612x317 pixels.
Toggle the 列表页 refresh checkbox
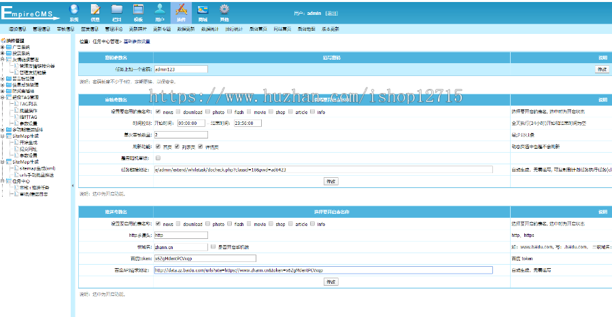pyautogui.click(x=177, y=147)
